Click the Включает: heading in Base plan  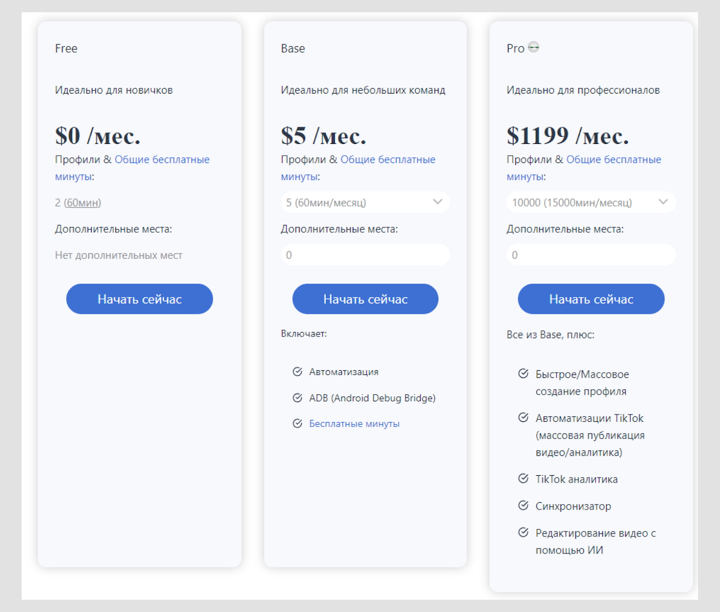pyautogui.click(x=304, y=333)
